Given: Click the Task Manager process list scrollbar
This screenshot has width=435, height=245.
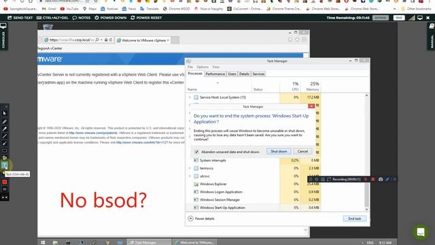Looking at the screenshot, I should (366, 152).
